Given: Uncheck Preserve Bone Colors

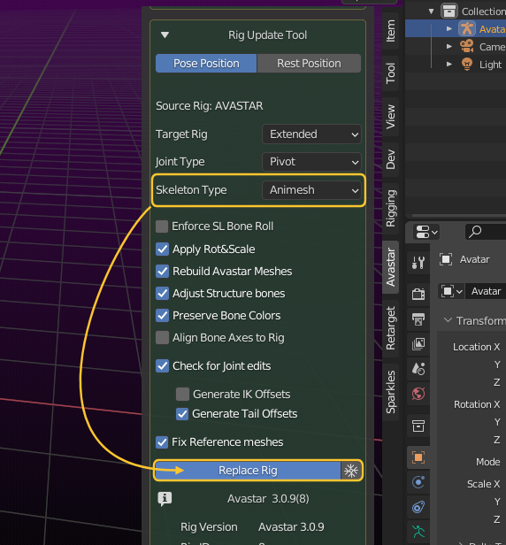Looking at the screenshot, I should (162, 316).
